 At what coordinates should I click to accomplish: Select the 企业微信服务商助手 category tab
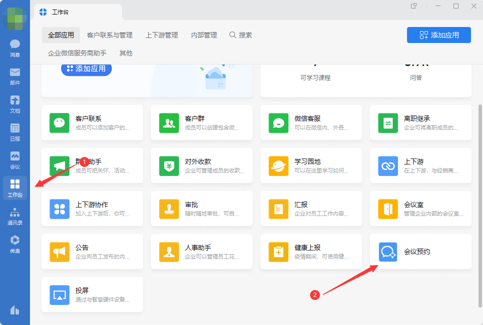click(x=77, y=53)
